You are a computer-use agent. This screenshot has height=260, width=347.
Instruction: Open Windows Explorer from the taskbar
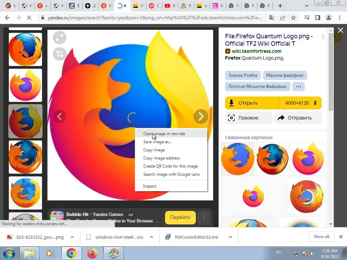pyautogui.click(x=29, y=253)
